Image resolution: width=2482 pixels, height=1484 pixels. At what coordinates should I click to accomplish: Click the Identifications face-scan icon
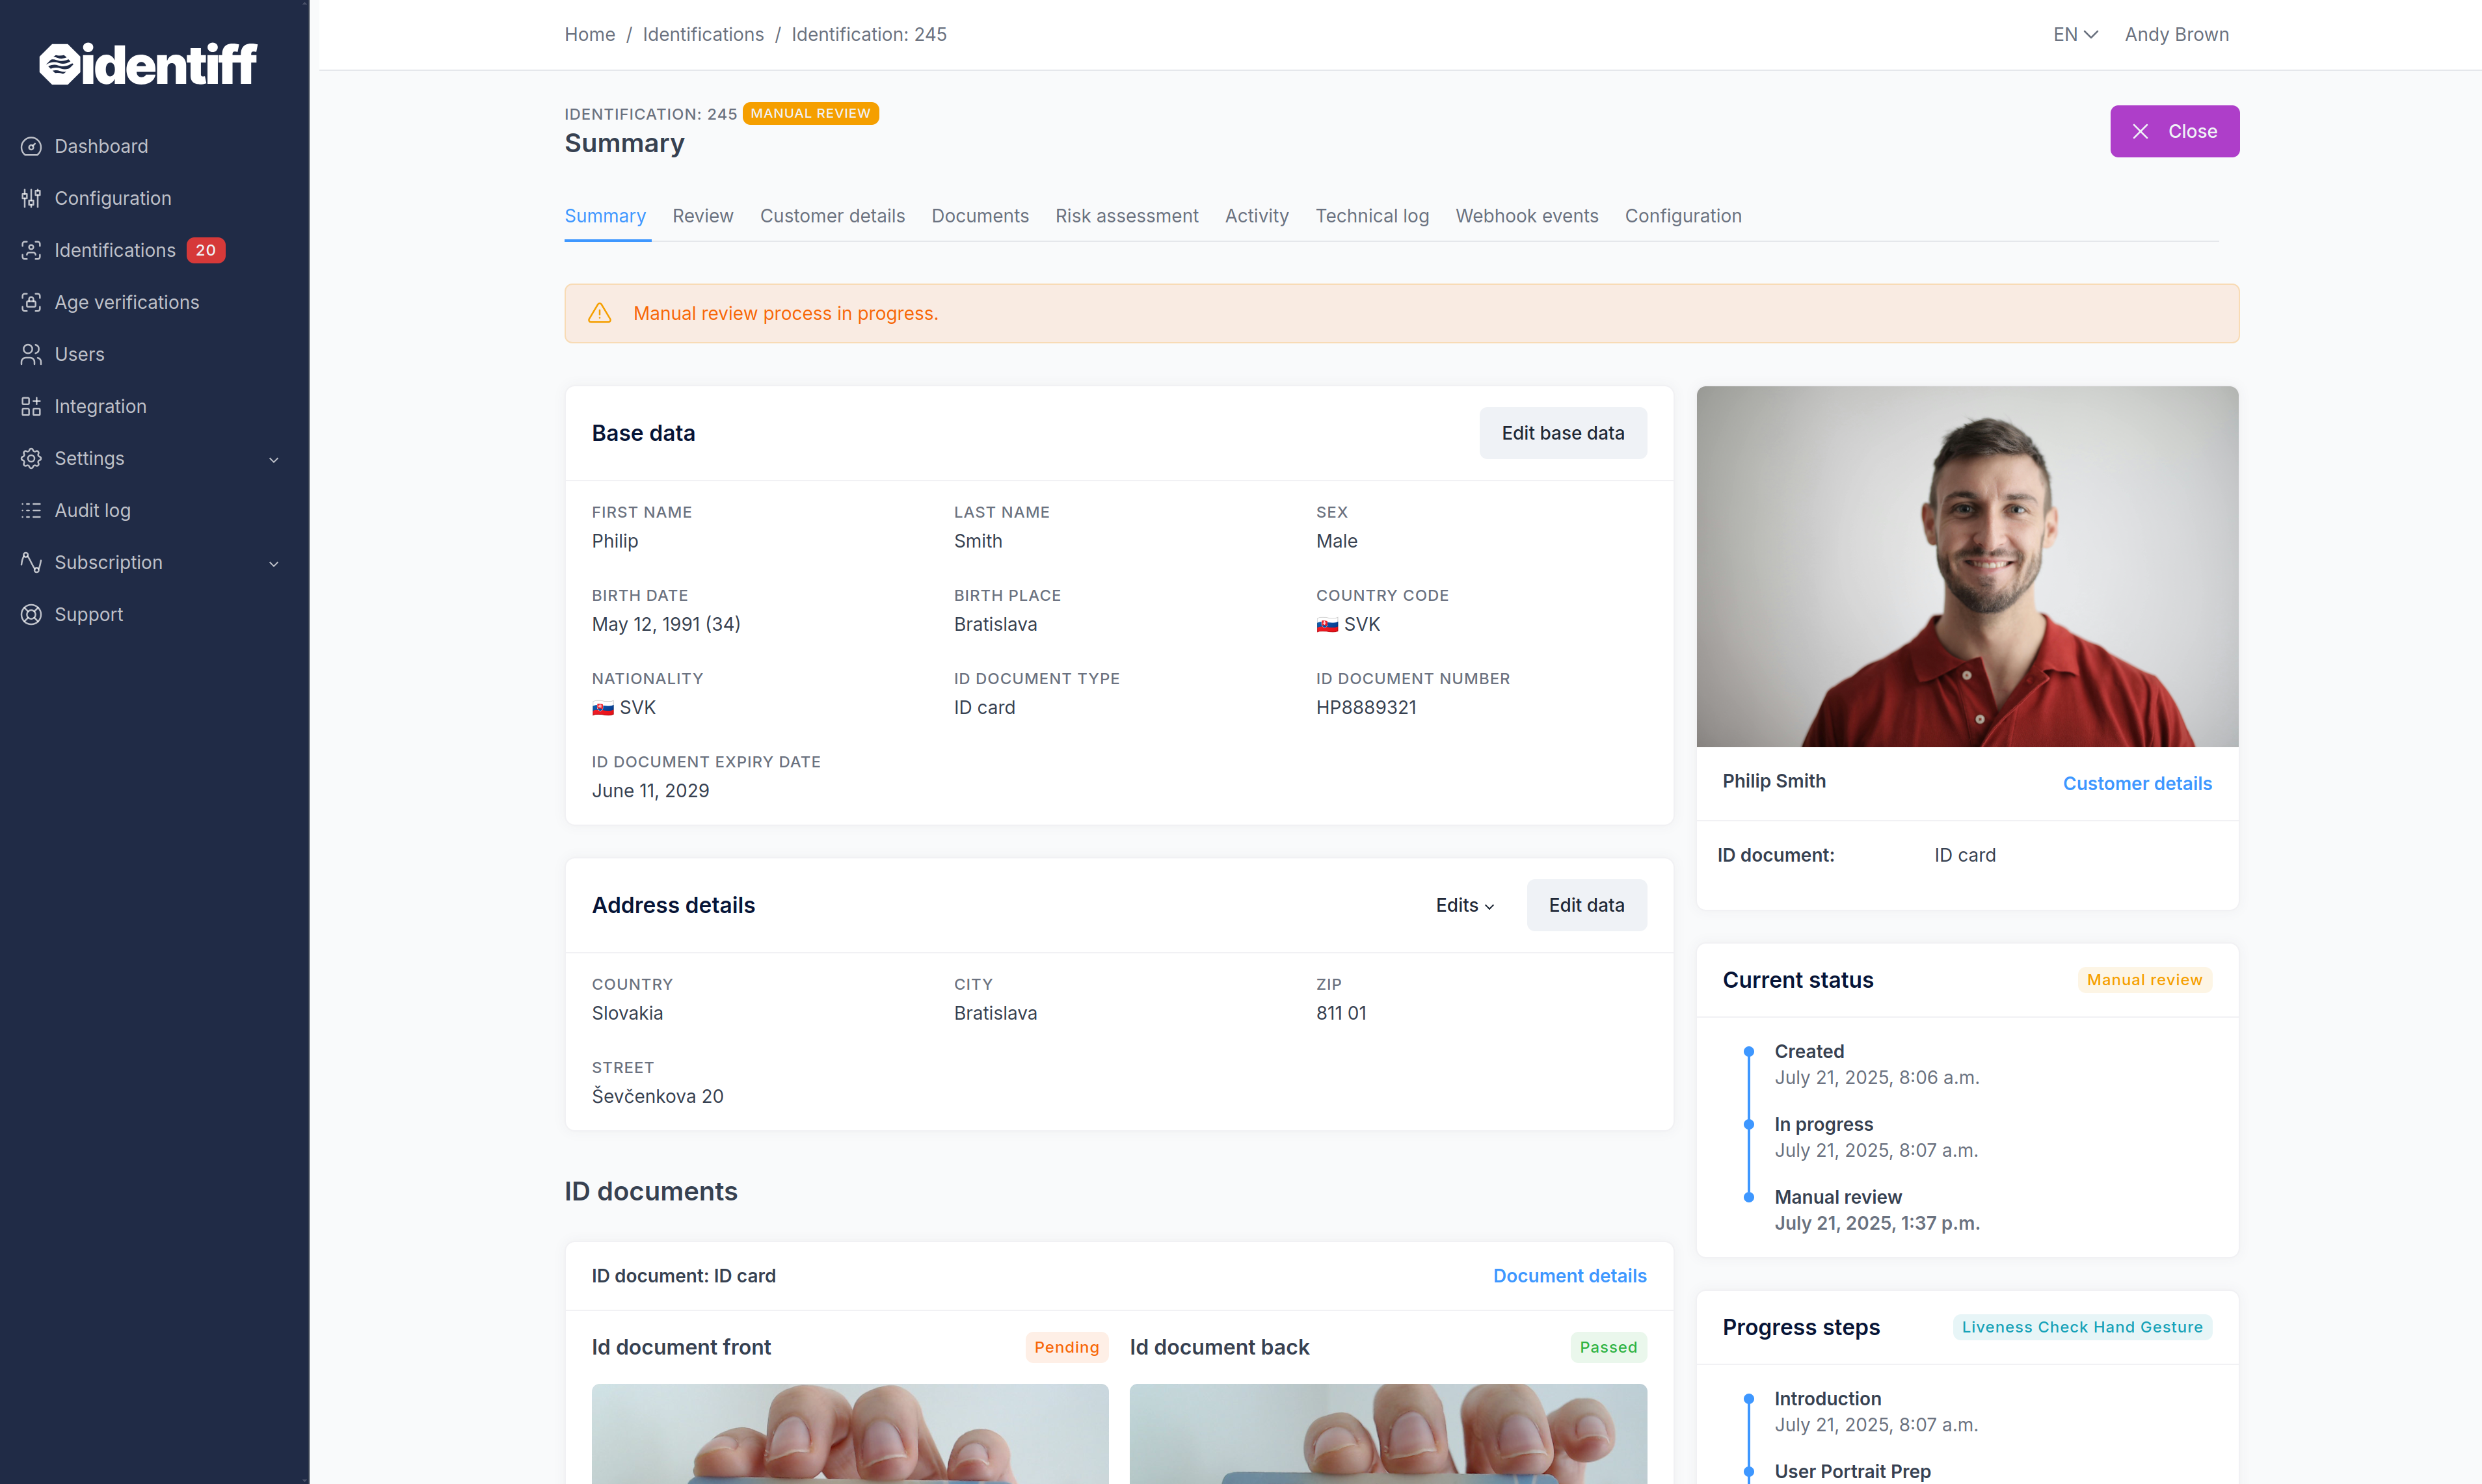(x=31, y=250)
